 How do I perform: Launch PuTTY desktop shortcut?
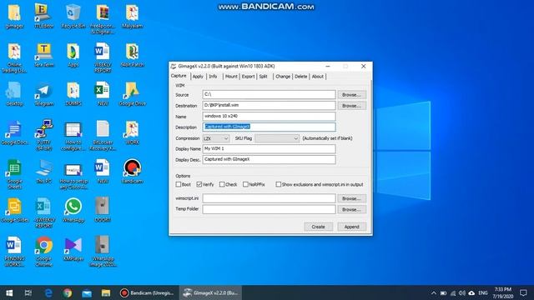coord(43,135)
